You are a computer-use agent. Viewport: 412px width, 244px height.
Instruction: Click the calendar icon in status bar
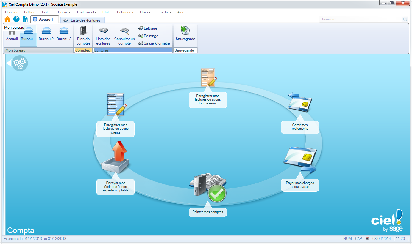point(367,239)
